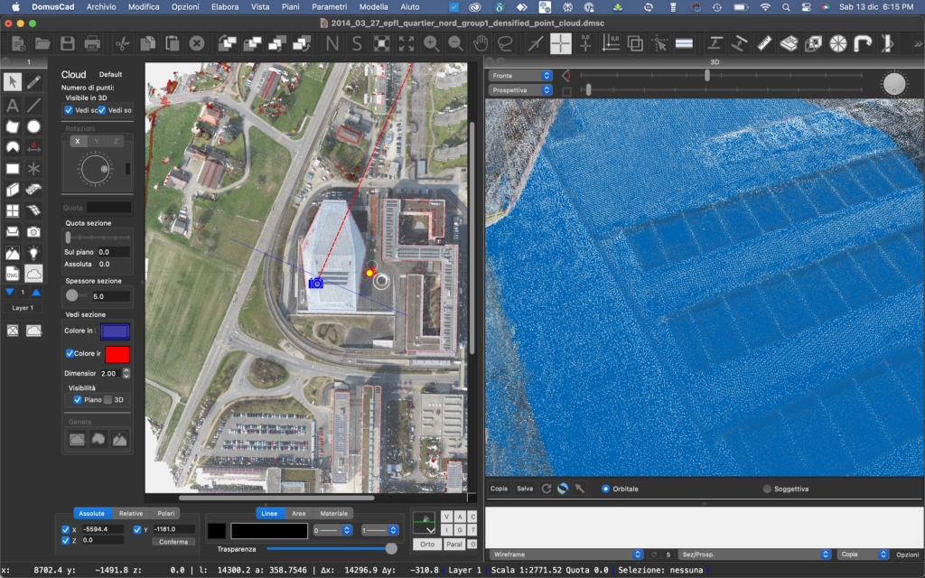Select the DWG import tool icon
This screenshot has height=578, width=925.
pos(13,274)
